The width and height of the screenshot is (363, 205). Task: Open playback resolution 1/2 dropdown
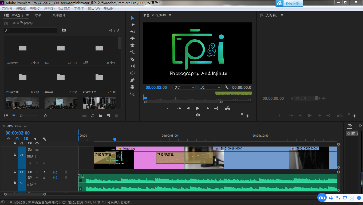click(x=210, y=88)
